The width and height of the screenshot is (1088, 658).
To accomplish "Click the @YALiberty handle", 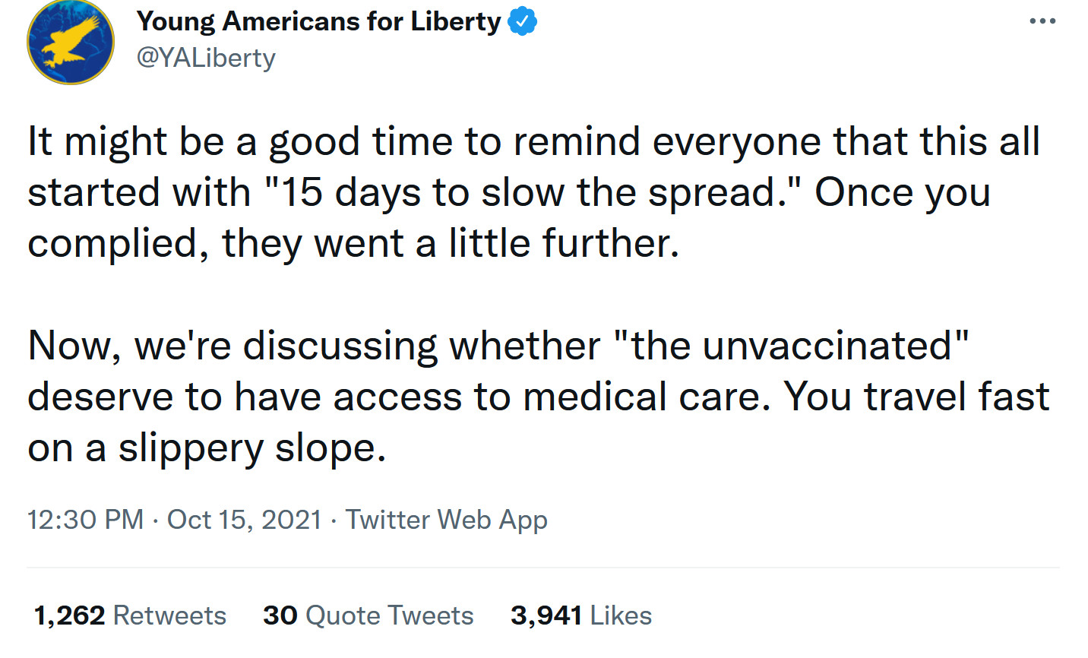I will click(206, 58).
